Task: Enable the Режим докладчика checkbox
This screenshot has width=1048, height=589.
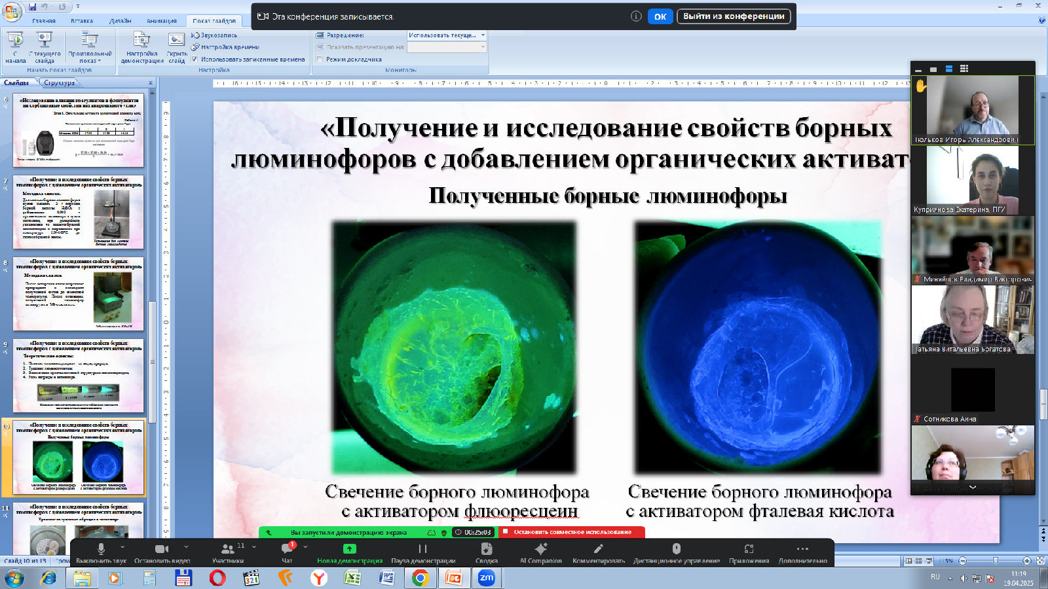Action: pos(320,59)
